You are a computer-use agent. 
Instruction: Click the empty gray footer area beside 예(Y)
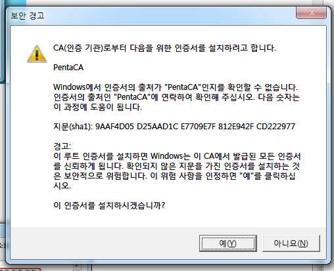105,243
